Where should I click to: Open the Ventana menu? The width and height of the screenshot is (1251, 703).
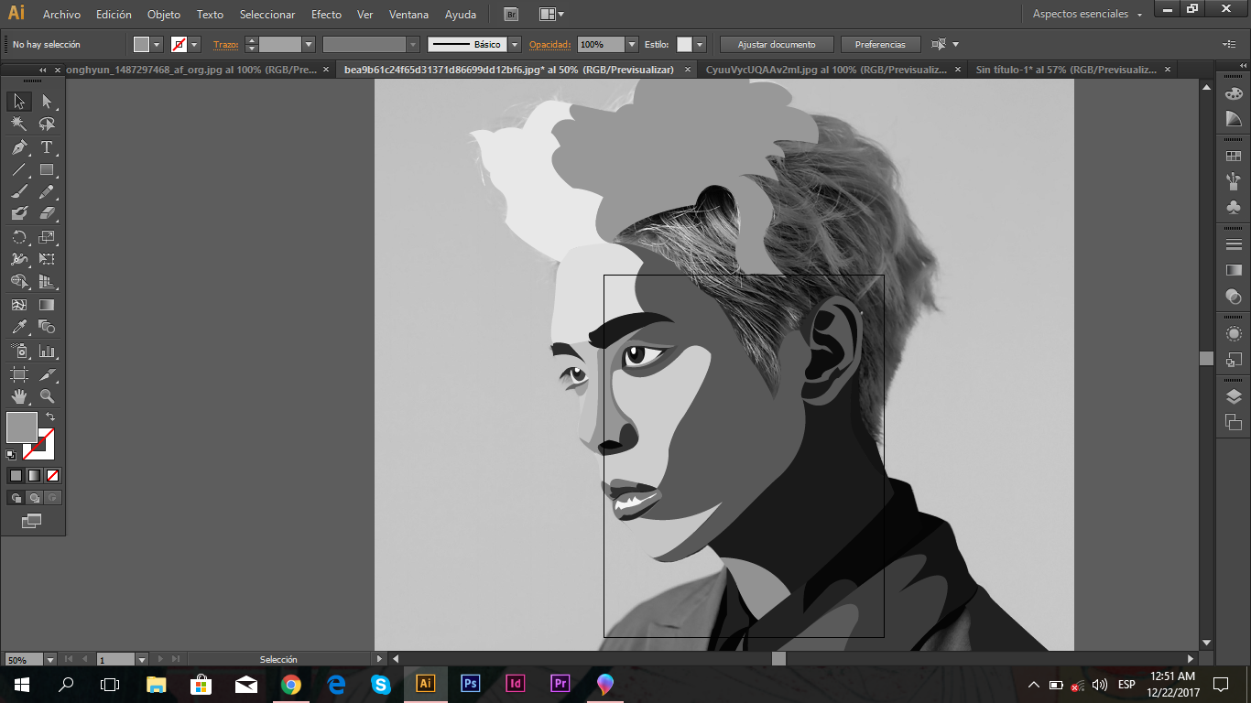[x=408, y=15]
